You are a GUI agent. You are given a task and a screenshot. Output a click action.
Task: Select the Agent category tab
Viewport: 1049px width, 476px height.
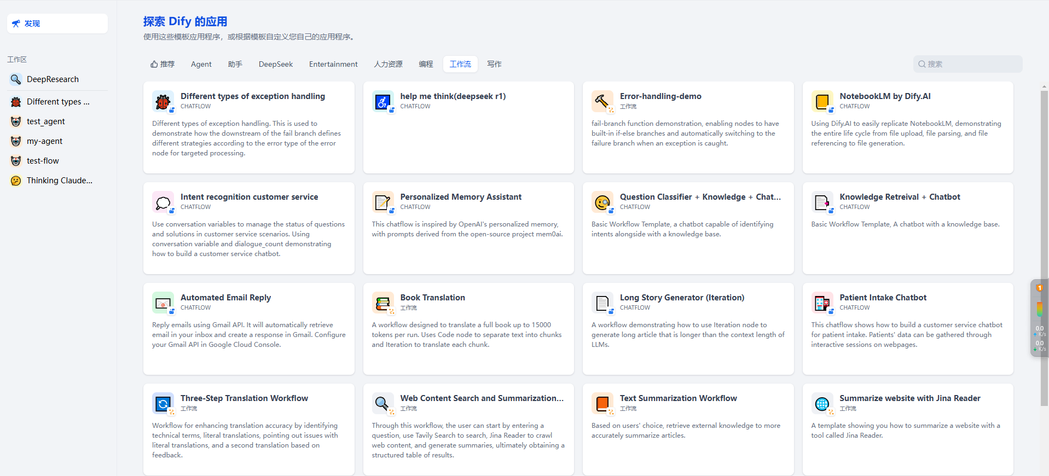[201, 64]
